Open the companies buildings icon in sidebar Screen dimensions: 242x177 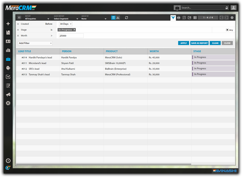point(8,50)
